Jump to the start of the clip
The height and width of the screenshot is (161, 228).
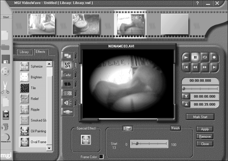[x=186, y=67]
